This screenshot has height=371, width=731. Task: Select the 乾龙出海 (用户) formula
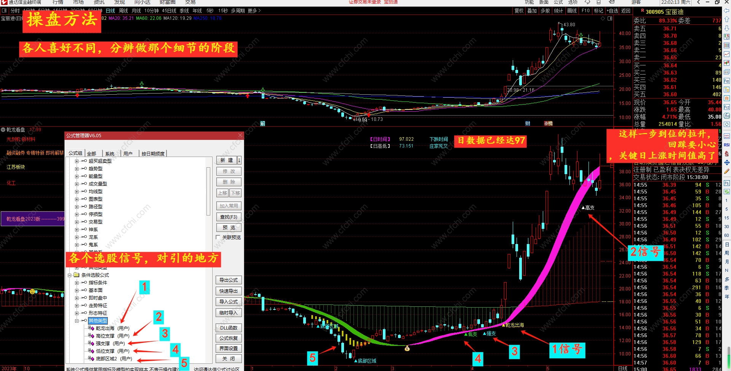tap(113, 328)
